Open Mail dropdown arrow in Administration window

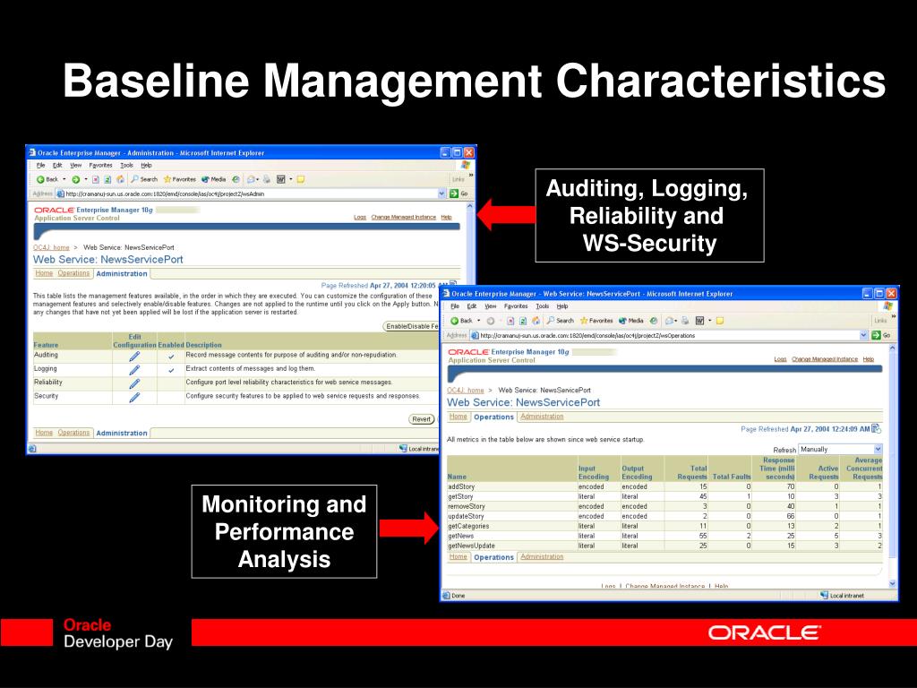point(257,179)
